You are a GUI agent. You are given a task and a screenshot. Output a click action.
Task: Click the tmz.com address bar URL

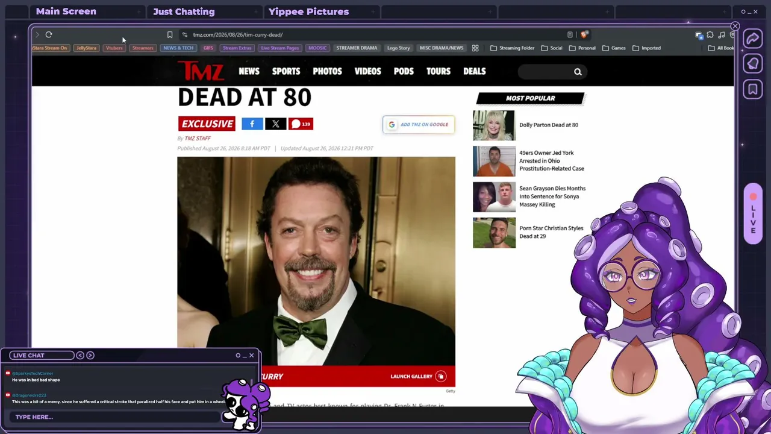pyautogui.click(x=238, y=35)
